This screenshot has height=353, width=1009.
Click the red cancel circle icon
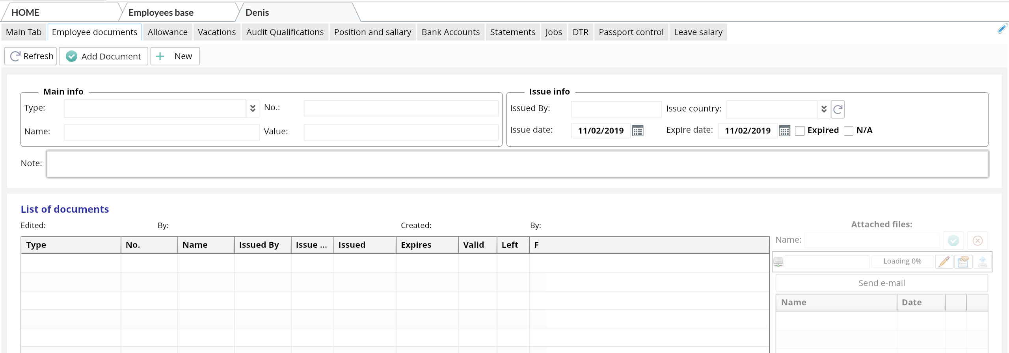tap(977, 240)
